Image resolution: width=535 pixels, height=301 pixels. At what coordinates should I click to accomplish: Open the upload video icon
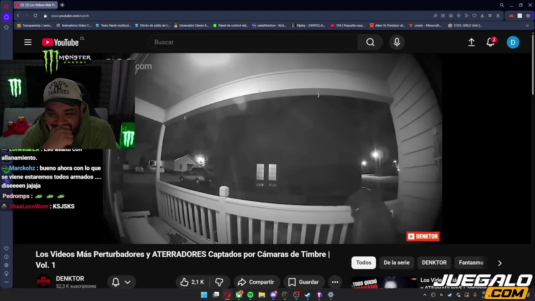click(471, 42)
